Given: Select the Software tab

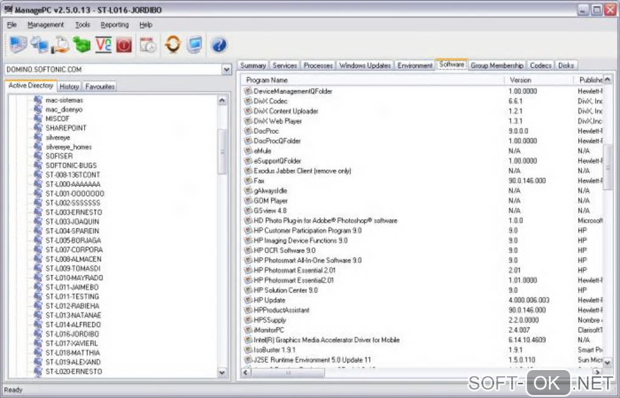Looking at the screenshot, I should tap(452, 64).
